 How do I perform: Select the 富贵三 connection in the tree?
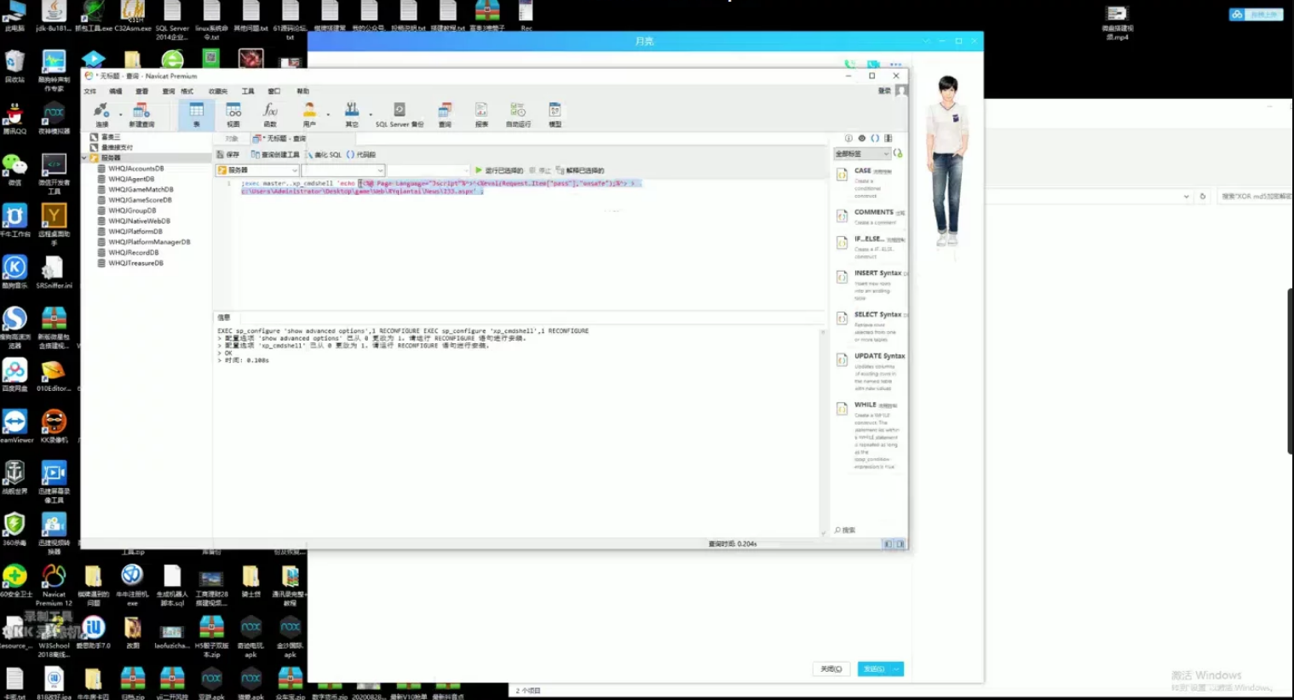111,137
